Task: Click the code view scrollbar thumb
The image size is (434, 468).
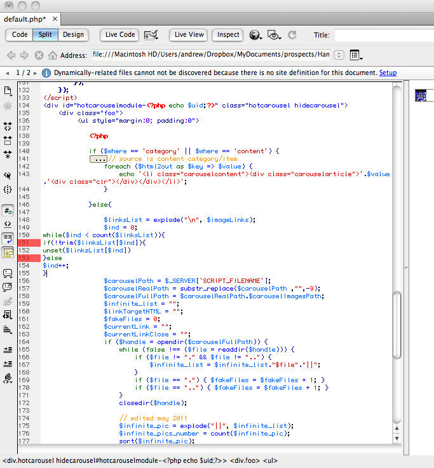Action: coord(397,326)
